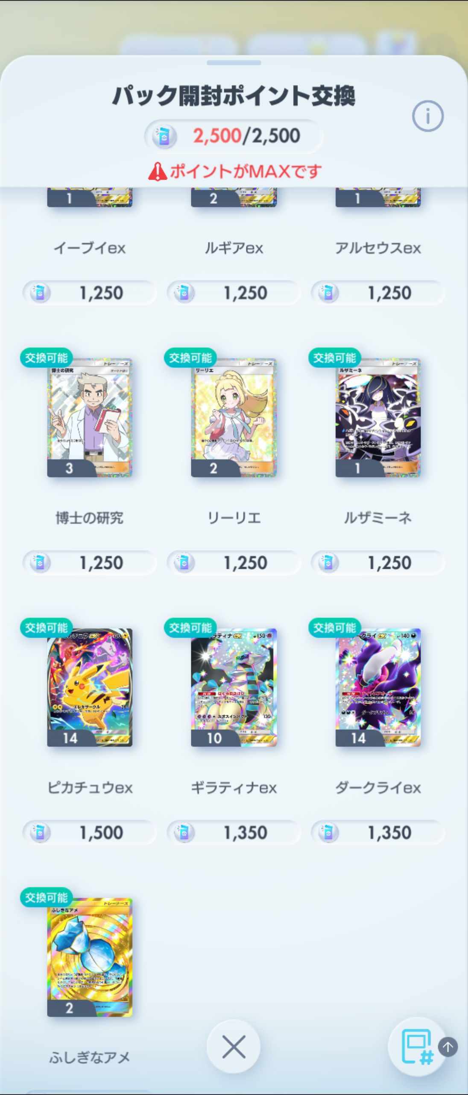This screenshot has height=1095, width=468.
Task: Tap the ルギアex card name label
Action: pos(234,248)
